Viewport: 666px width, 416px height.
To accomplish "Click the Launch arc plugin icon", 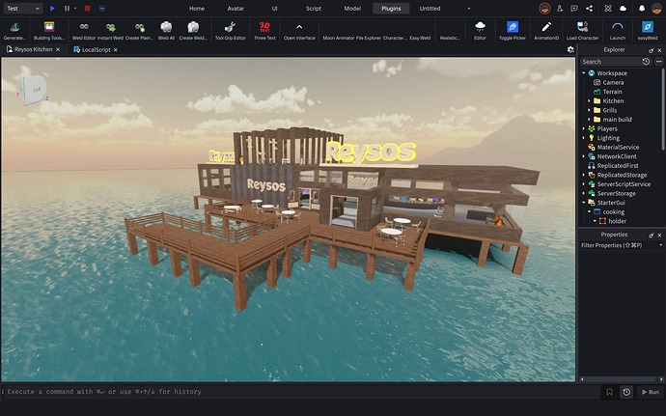I will click(617, 31).
